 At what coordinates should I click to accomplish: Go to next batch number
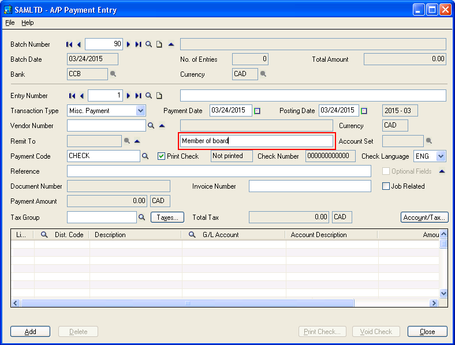click(x=128, y=44)
